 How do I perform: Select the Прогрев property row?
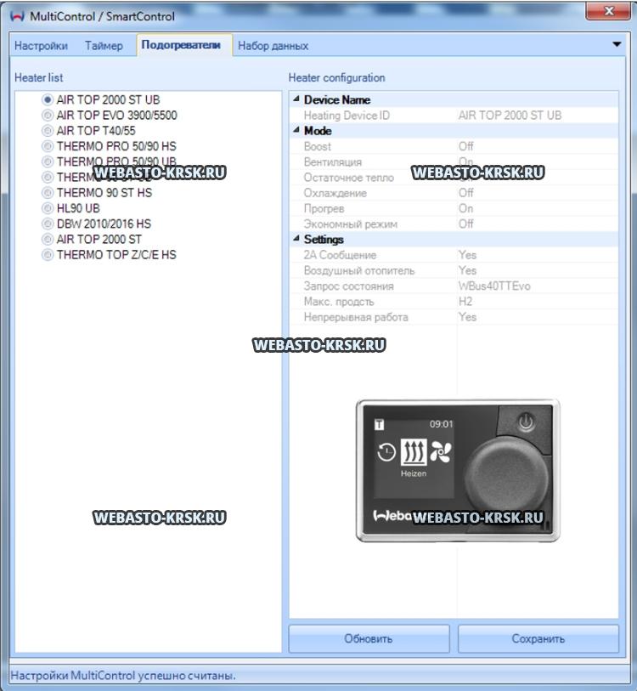coord(454,208)
